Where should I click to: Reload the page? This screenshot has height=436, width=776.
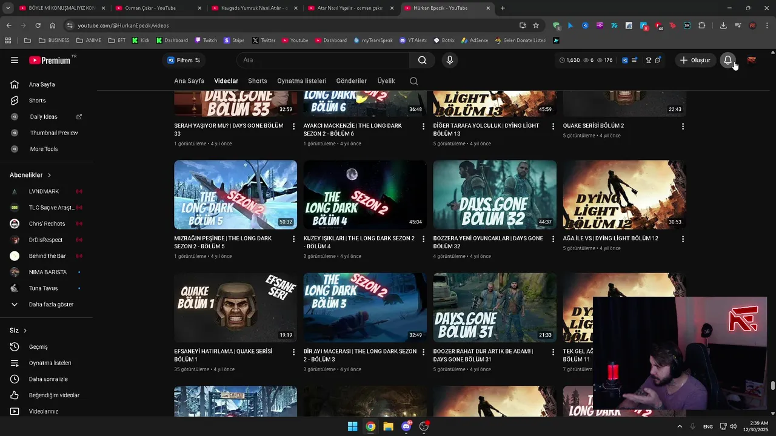[x=38, y=25]
